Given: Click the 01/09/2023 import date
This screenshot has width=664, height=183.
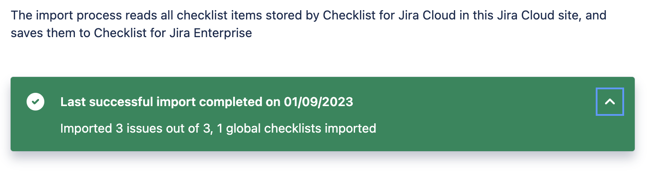Looking at the screenshot, I should click(318, 102).
